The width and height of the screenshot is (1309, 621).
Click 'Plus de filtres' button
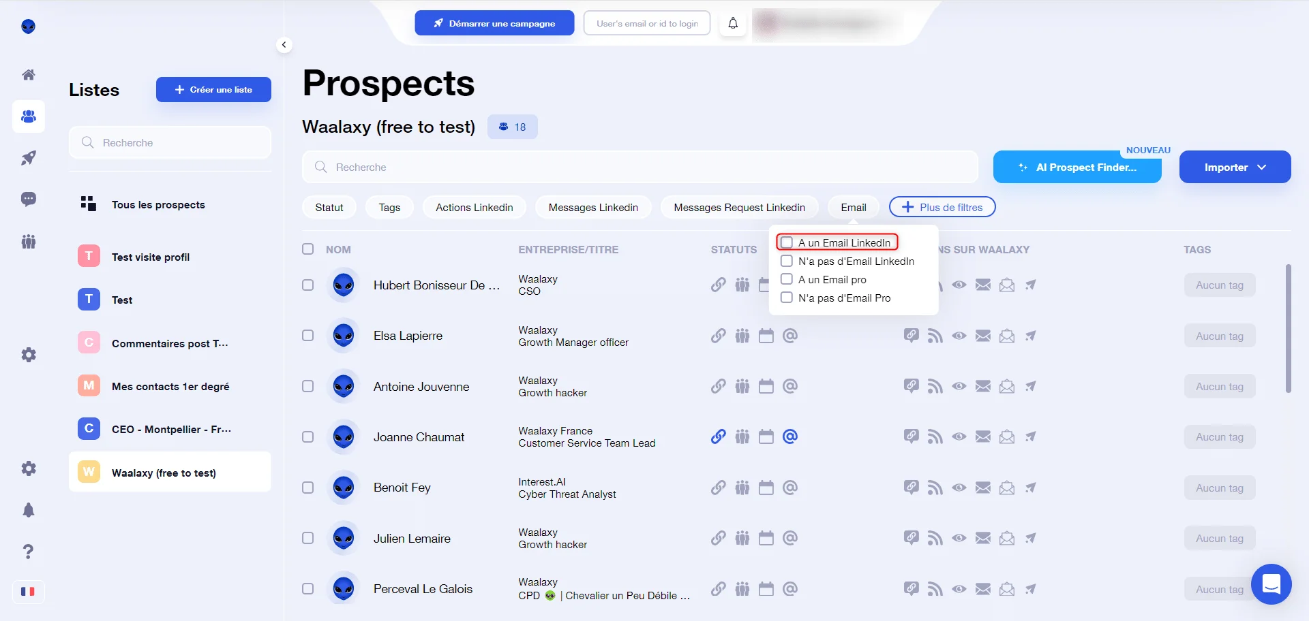[x=942, y=207]
